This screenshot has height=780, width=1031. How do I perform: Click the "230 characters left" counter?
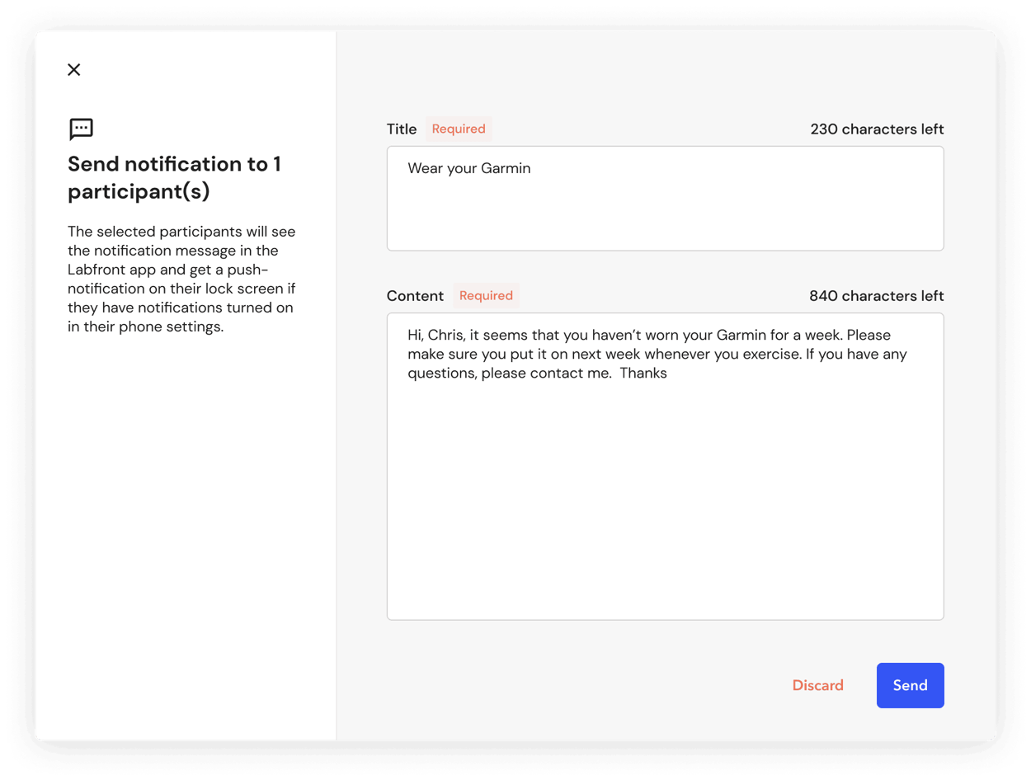coord(877,129)
